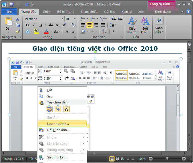Click Keep Text Only paste option (A)
The width and height of the screenshot is (193, 163).
(x=66, y=109)
